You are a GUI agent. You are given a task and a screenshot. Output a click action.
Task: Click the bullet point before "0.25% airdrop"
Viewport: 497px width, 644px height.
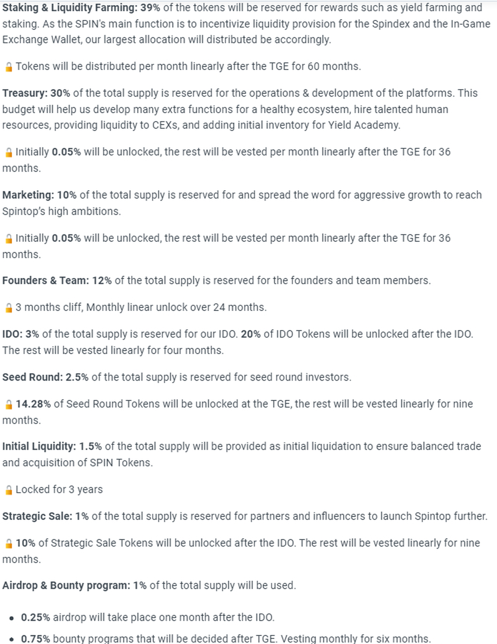[12, 618]
